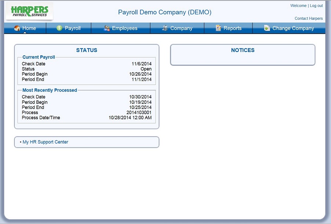Open the Contact Harpers link
The width and height of the screenshot is (331, 224).
pyautogui.click(x=309, y=18)
